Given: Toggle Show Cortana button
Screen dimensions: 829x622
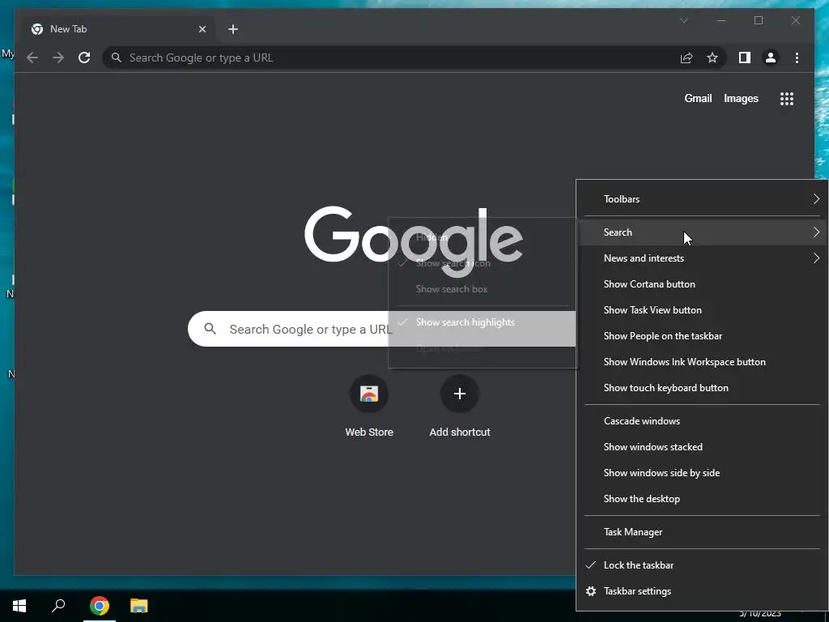Looking at the screenshot, I should tap(702, 284).
